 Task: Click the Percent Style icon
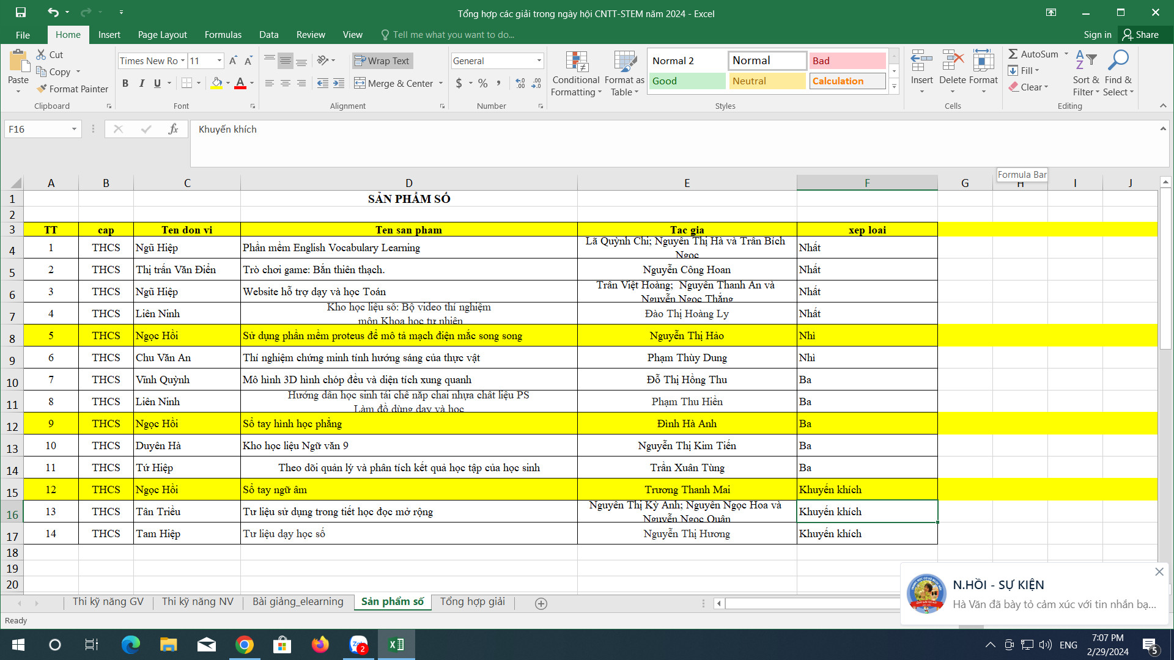click(483, 83)
